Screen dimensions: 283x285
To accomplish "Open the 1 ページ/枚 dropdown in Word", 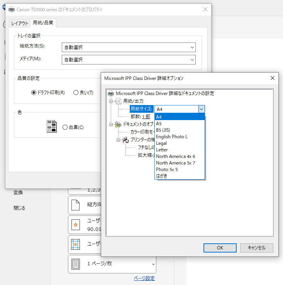I will click(x=153, y=264).
